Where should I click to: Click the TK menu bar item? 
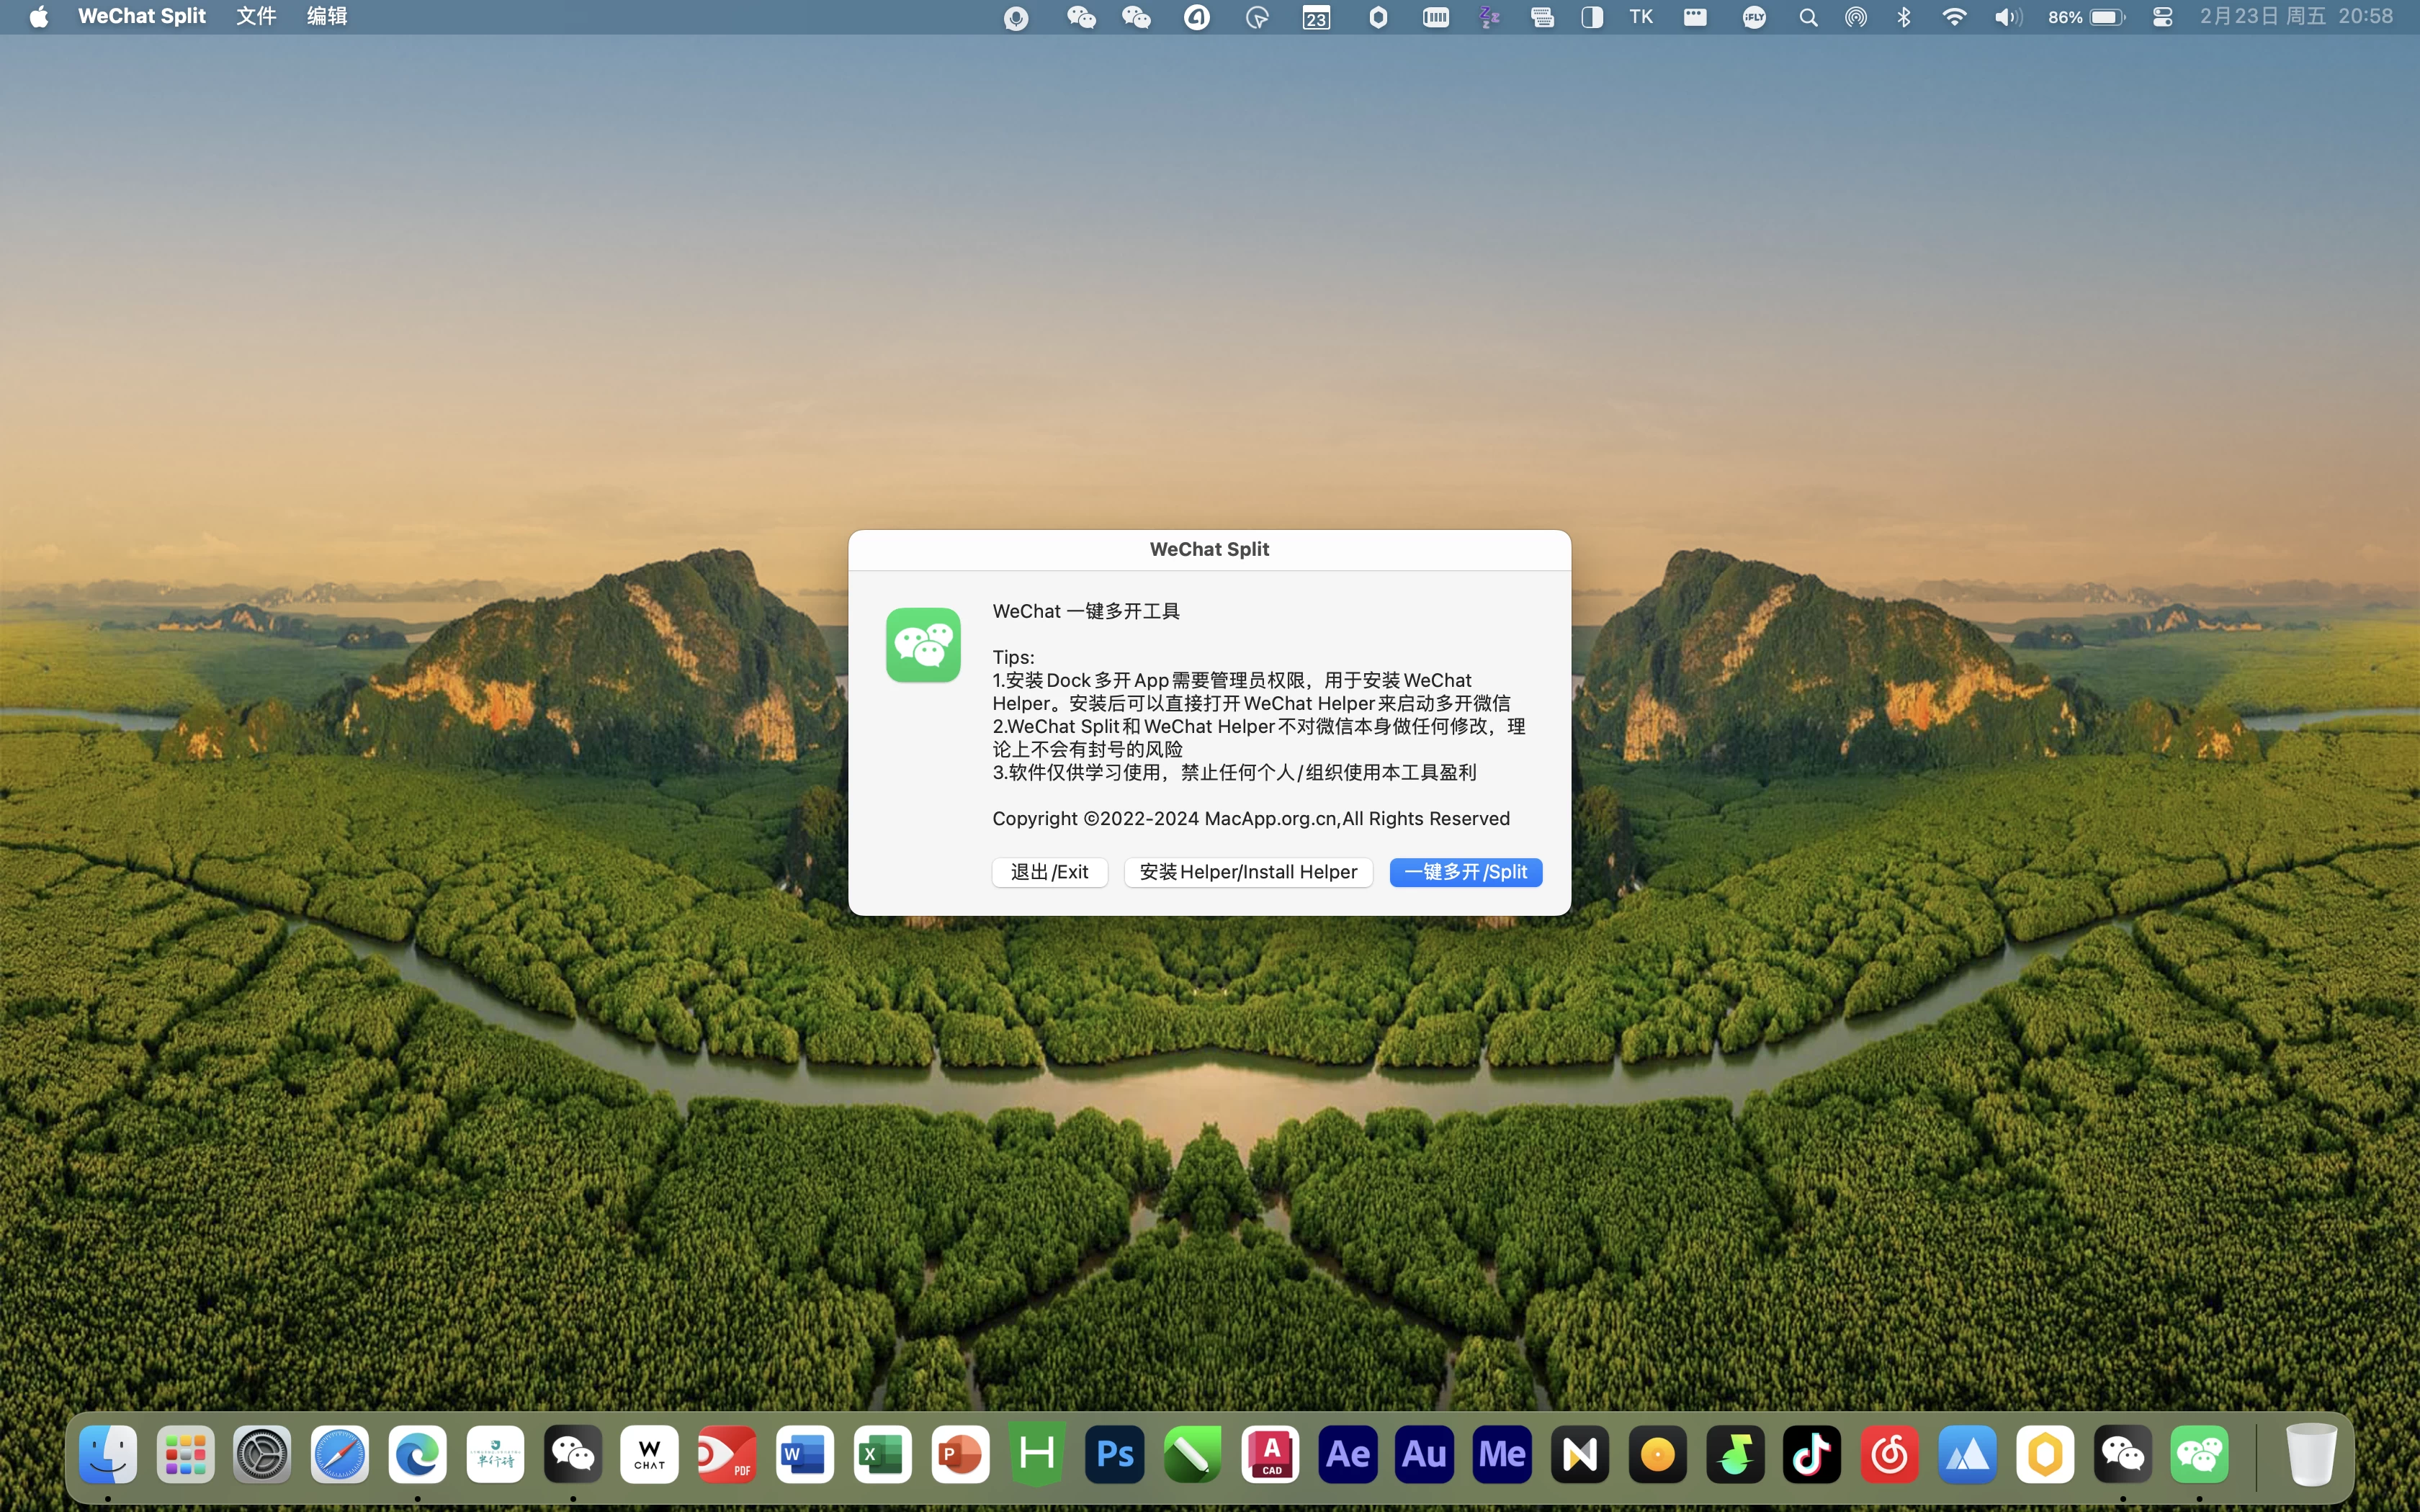1641,16
